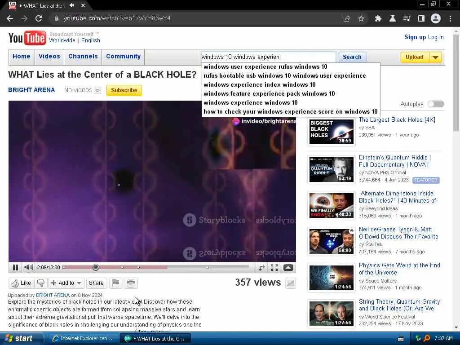Select suggestion rufus bootable usb windows 10

(284, 75)
